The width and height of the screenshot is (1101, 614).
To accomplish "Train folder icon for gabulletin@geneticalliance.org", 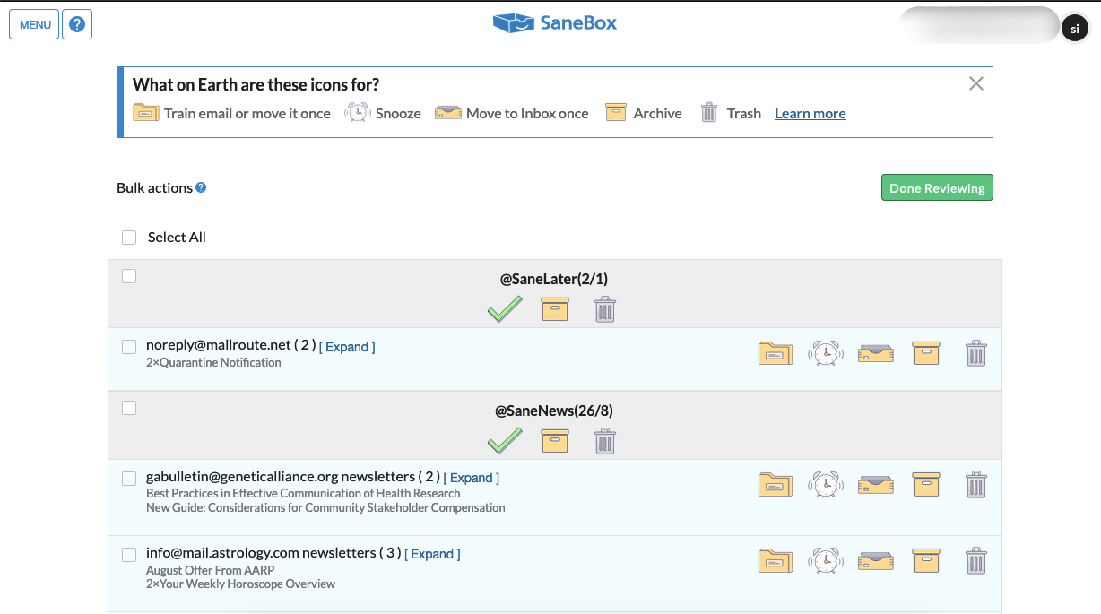I will coord(776,485).
